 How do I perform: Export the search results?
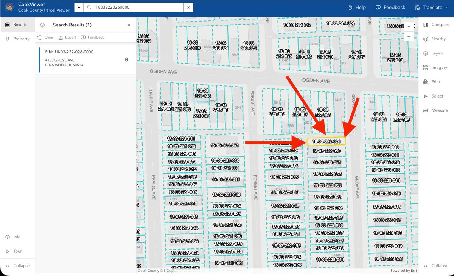(x=67, y=37)
